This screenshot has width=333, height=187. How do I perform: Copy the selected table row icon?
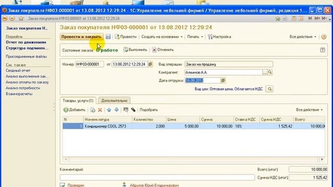(93, 110)
